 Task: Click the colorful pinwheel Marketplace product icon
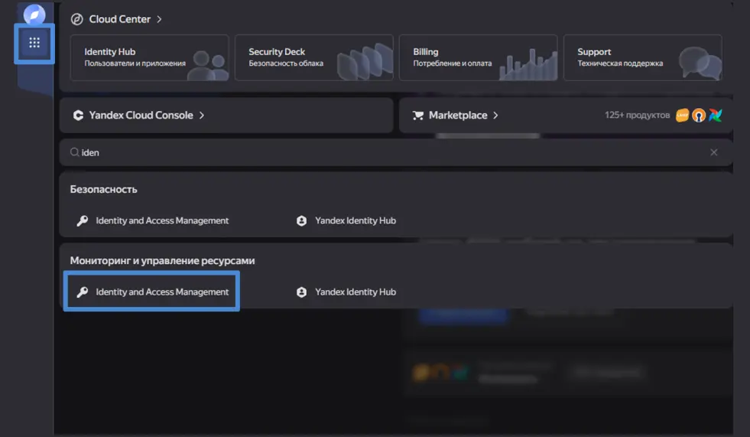point(715,116)
